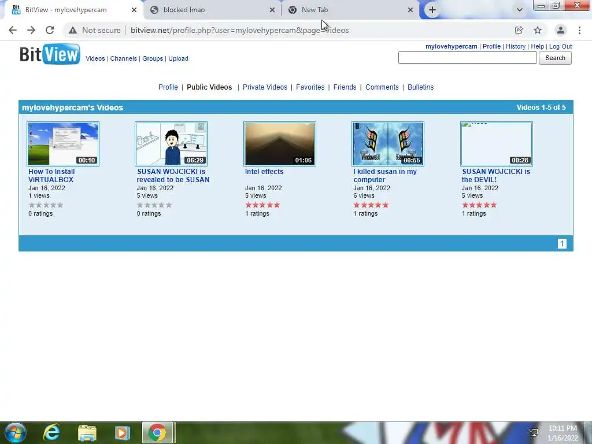Open the Help link

pos(537,46)
